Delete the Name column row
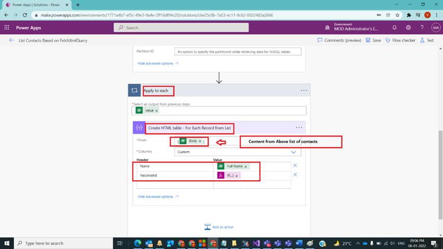This screenshot has width=443, height=249. (x=295, y=166)
